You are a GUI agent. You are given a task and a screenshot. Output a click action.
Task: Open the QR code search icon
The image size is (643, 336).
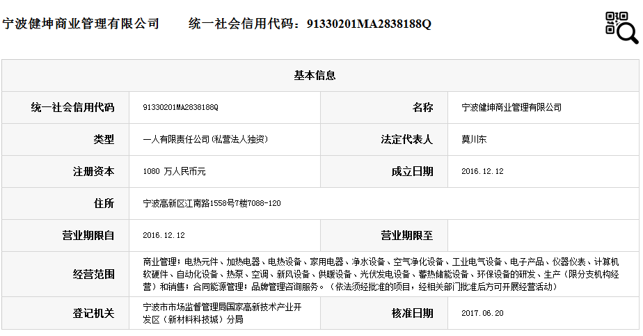tap(621, 27)
